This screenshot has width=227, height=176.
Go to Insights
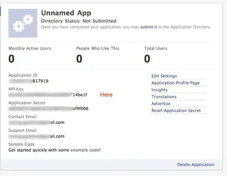159,90
